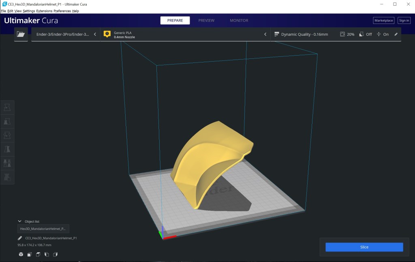The width and height of the screenshot is (415, 262).
Task: Switch to the 3D view cube icon
Action: (x=21, y=254)
